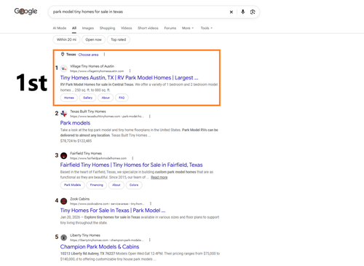Viewport: 364px width, 266px height.
Task: Click the About chip under Fairfield Tiny Homes
Action: pos(116,185)
